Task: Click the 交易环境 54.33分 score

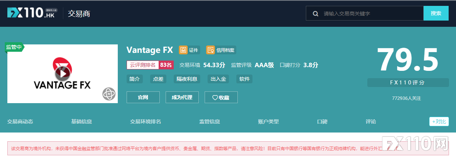Action: (202, 65)
